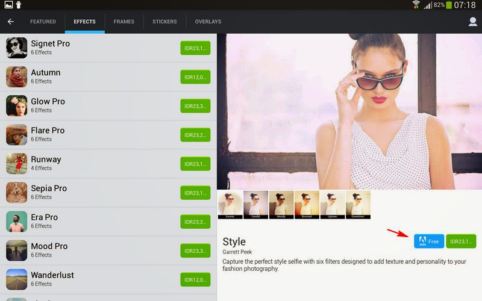Switch to the Frames tab
The height and width of the screenshot is (301, 482).
coord(124,22)
